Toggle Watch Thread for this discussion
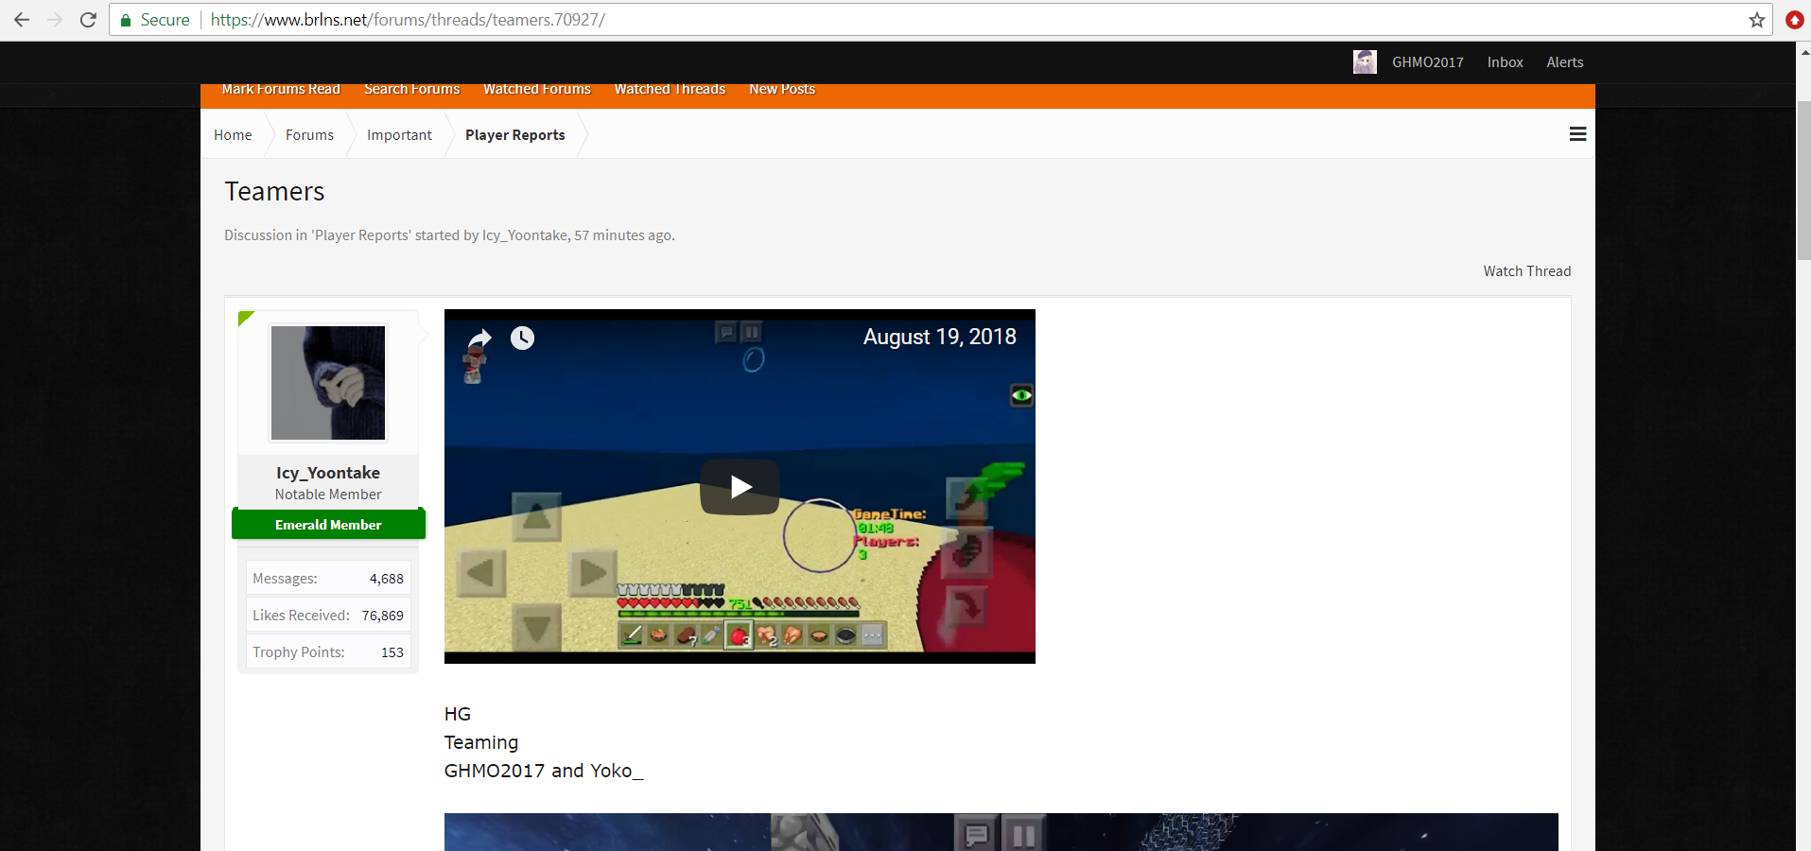This screenshot has height=851, width=1811. [1526, 271]
